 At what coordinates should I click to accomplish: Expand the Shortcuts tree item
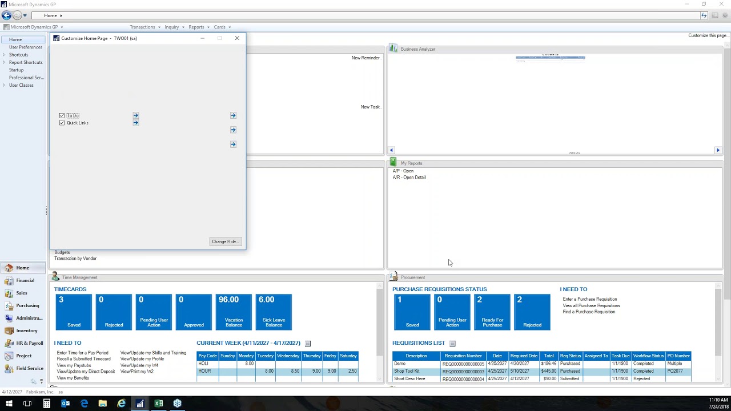[x=4, y=55]
